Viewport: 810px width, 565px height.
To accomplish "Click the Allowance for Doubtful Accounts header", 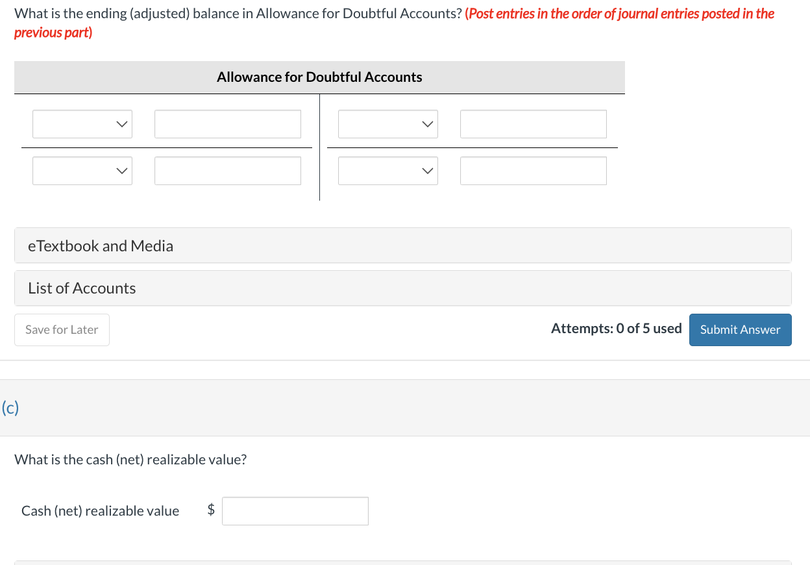I will pyautogui.click(x=319, y=77).
